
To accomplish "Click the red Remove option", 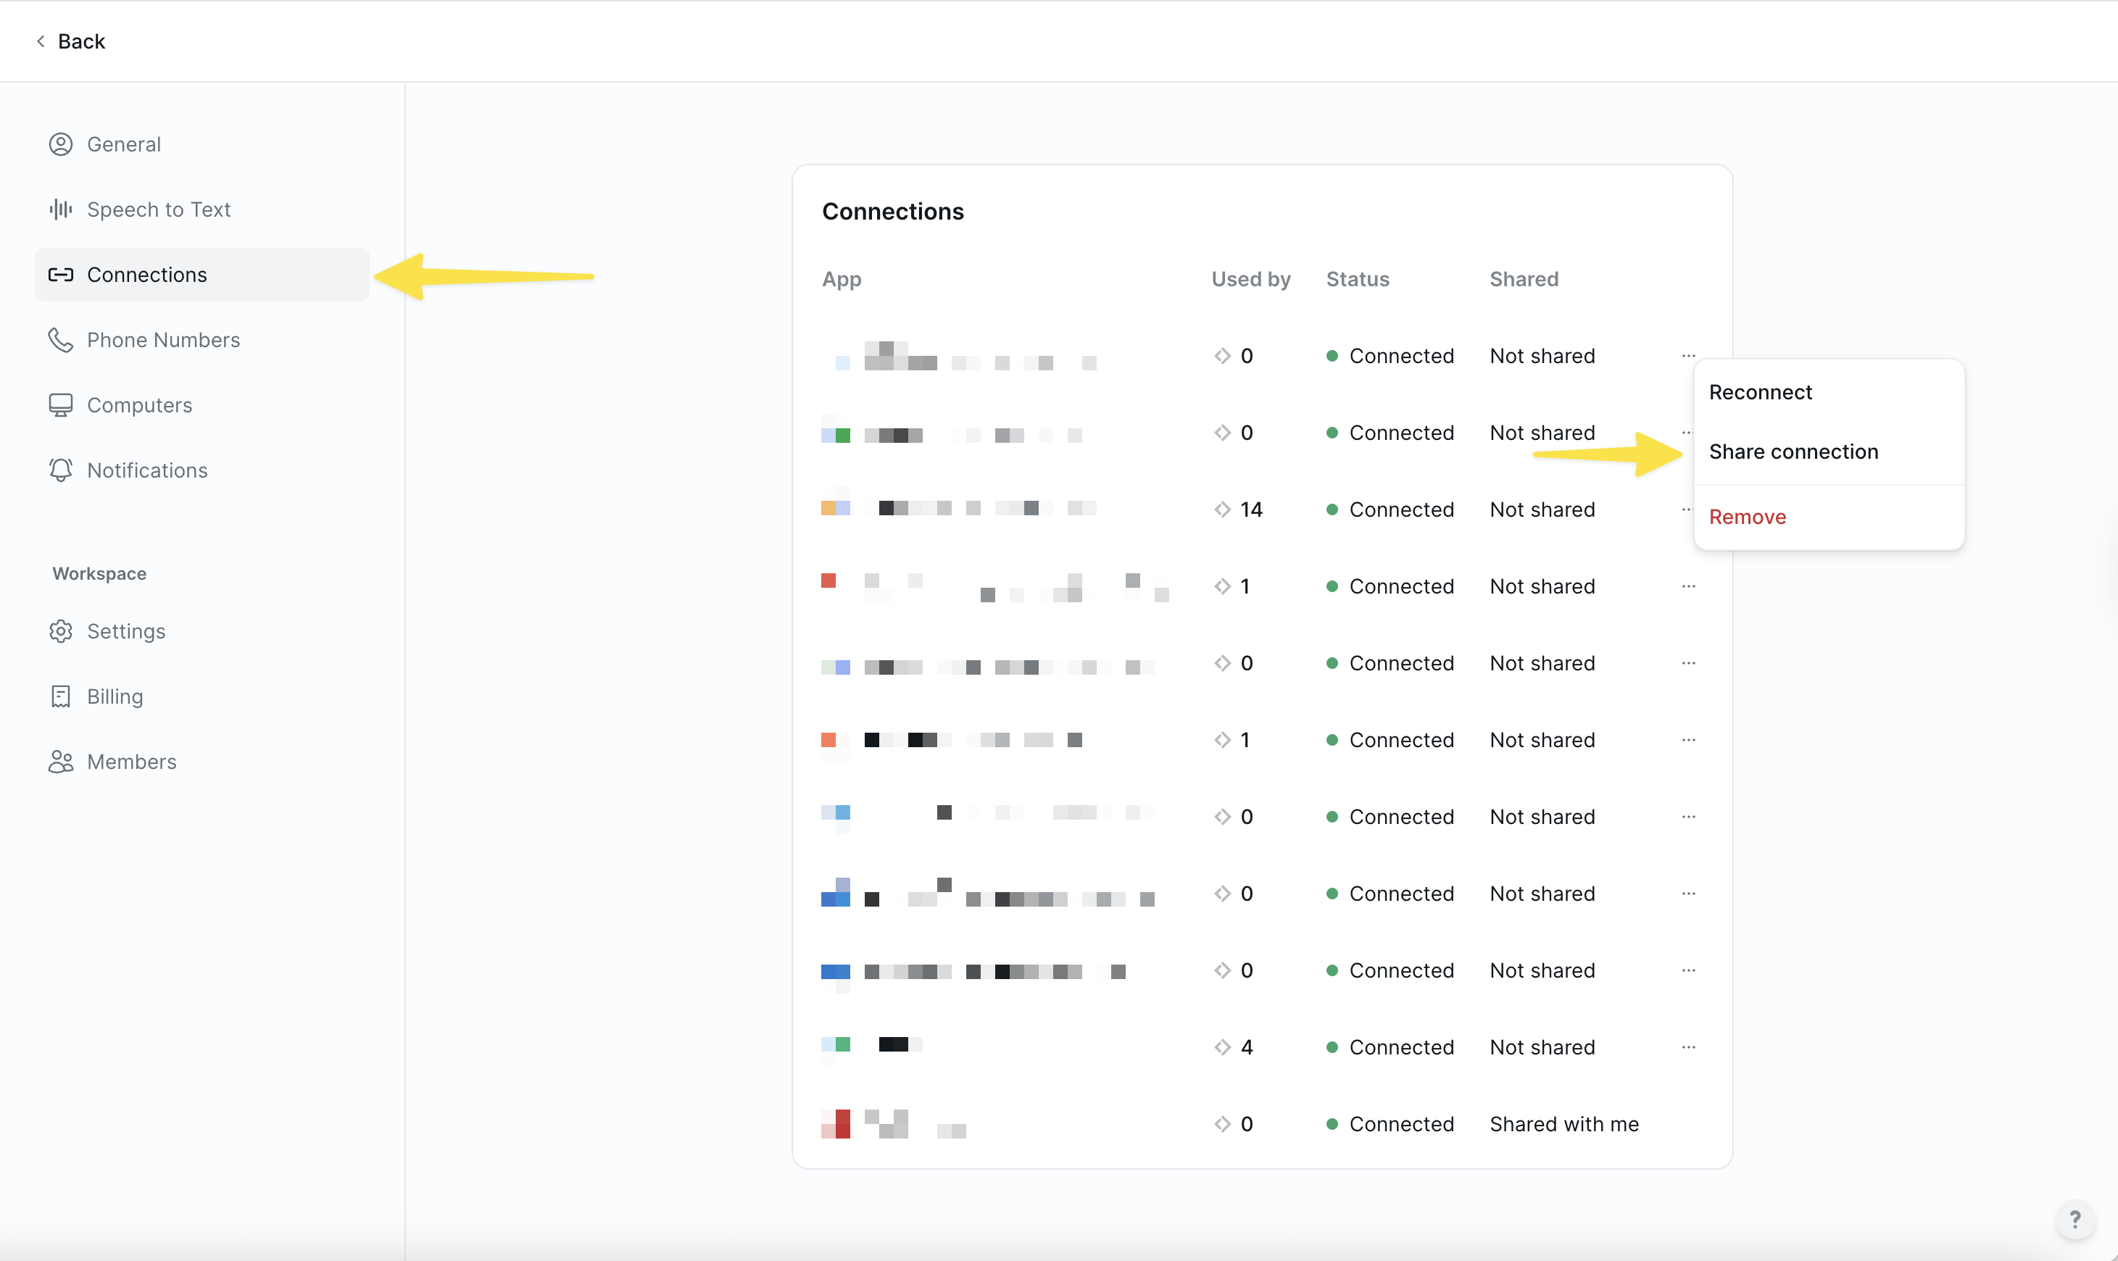I will (x=1748, y=517).
